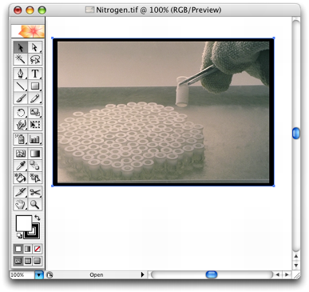The height and width of the screenshot is (292, 309).
Task: Select the Scissors tool
Action: (34, 192)
